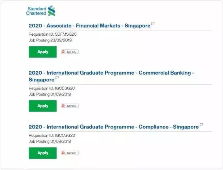Apply to the Financial Markets Associate job
The height and width of the screenshot is (170, 223).
click(x=43, y=52)
